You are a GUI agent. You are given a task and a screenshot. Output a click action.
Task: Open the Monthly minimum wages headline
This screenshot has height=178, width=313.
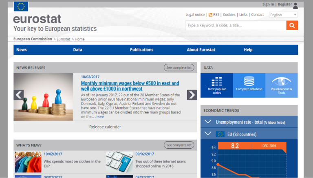[130, 86]
